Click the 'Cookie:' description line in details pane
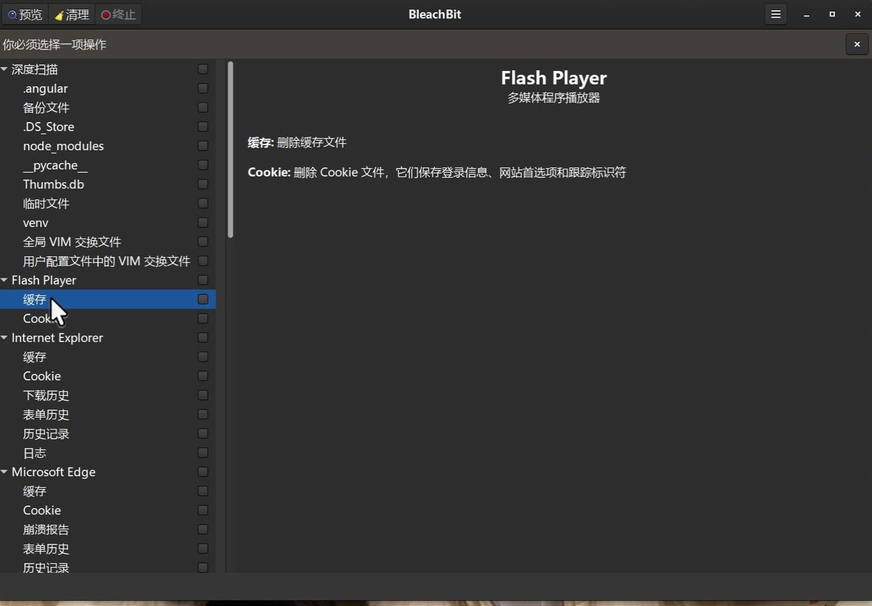The width and height of the screenshot is (872, 606). click(437, 172)
